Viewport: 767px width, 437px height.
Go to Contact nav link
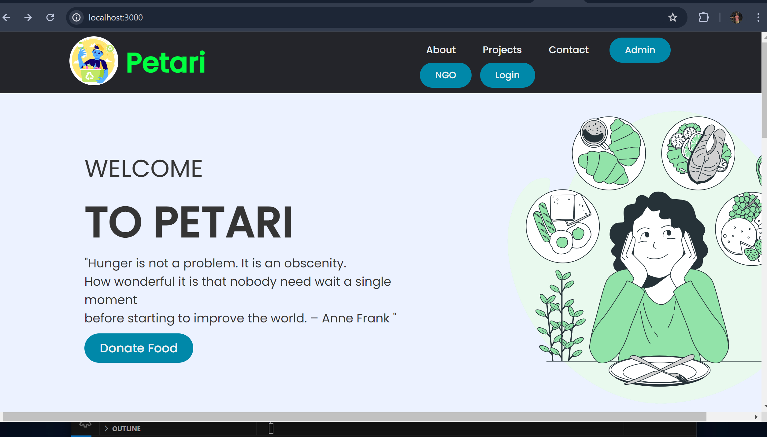coord(569,50)
